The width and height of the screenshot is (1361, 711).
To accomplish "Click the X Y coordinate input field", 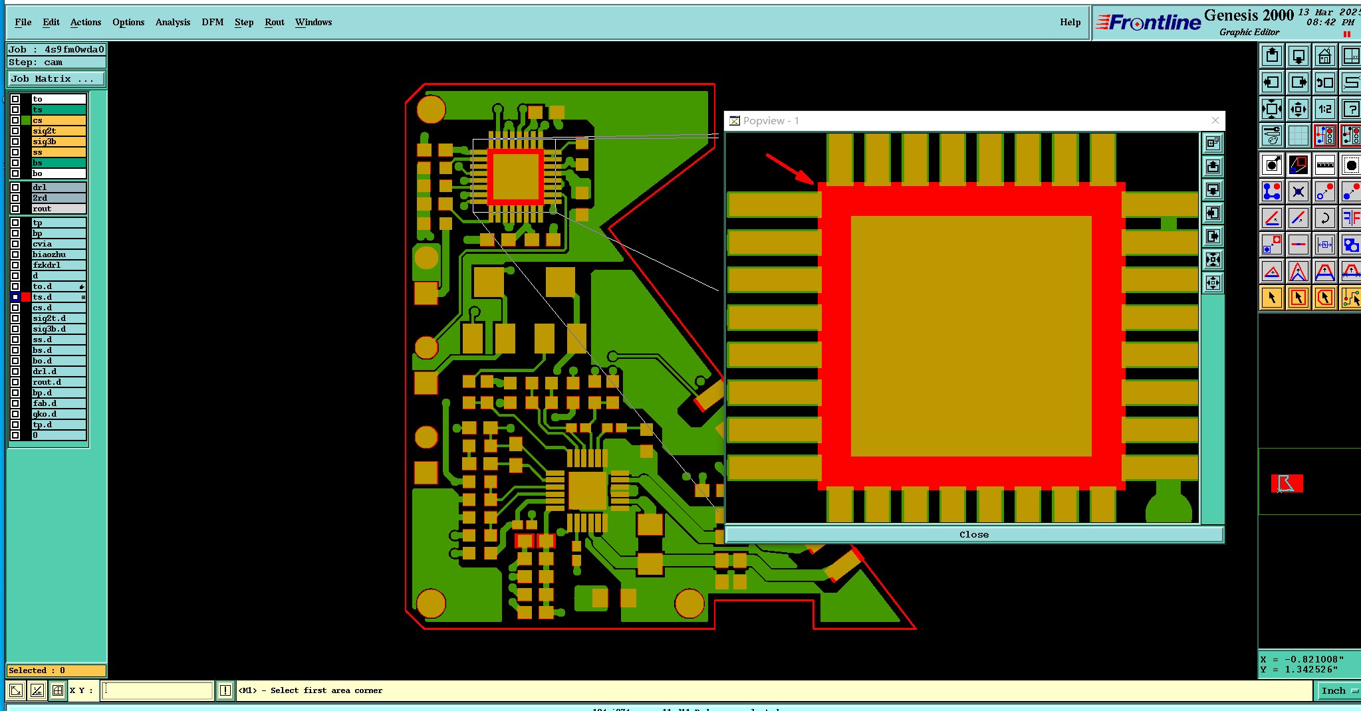I will pyautogui.click(x=157, y=690).
